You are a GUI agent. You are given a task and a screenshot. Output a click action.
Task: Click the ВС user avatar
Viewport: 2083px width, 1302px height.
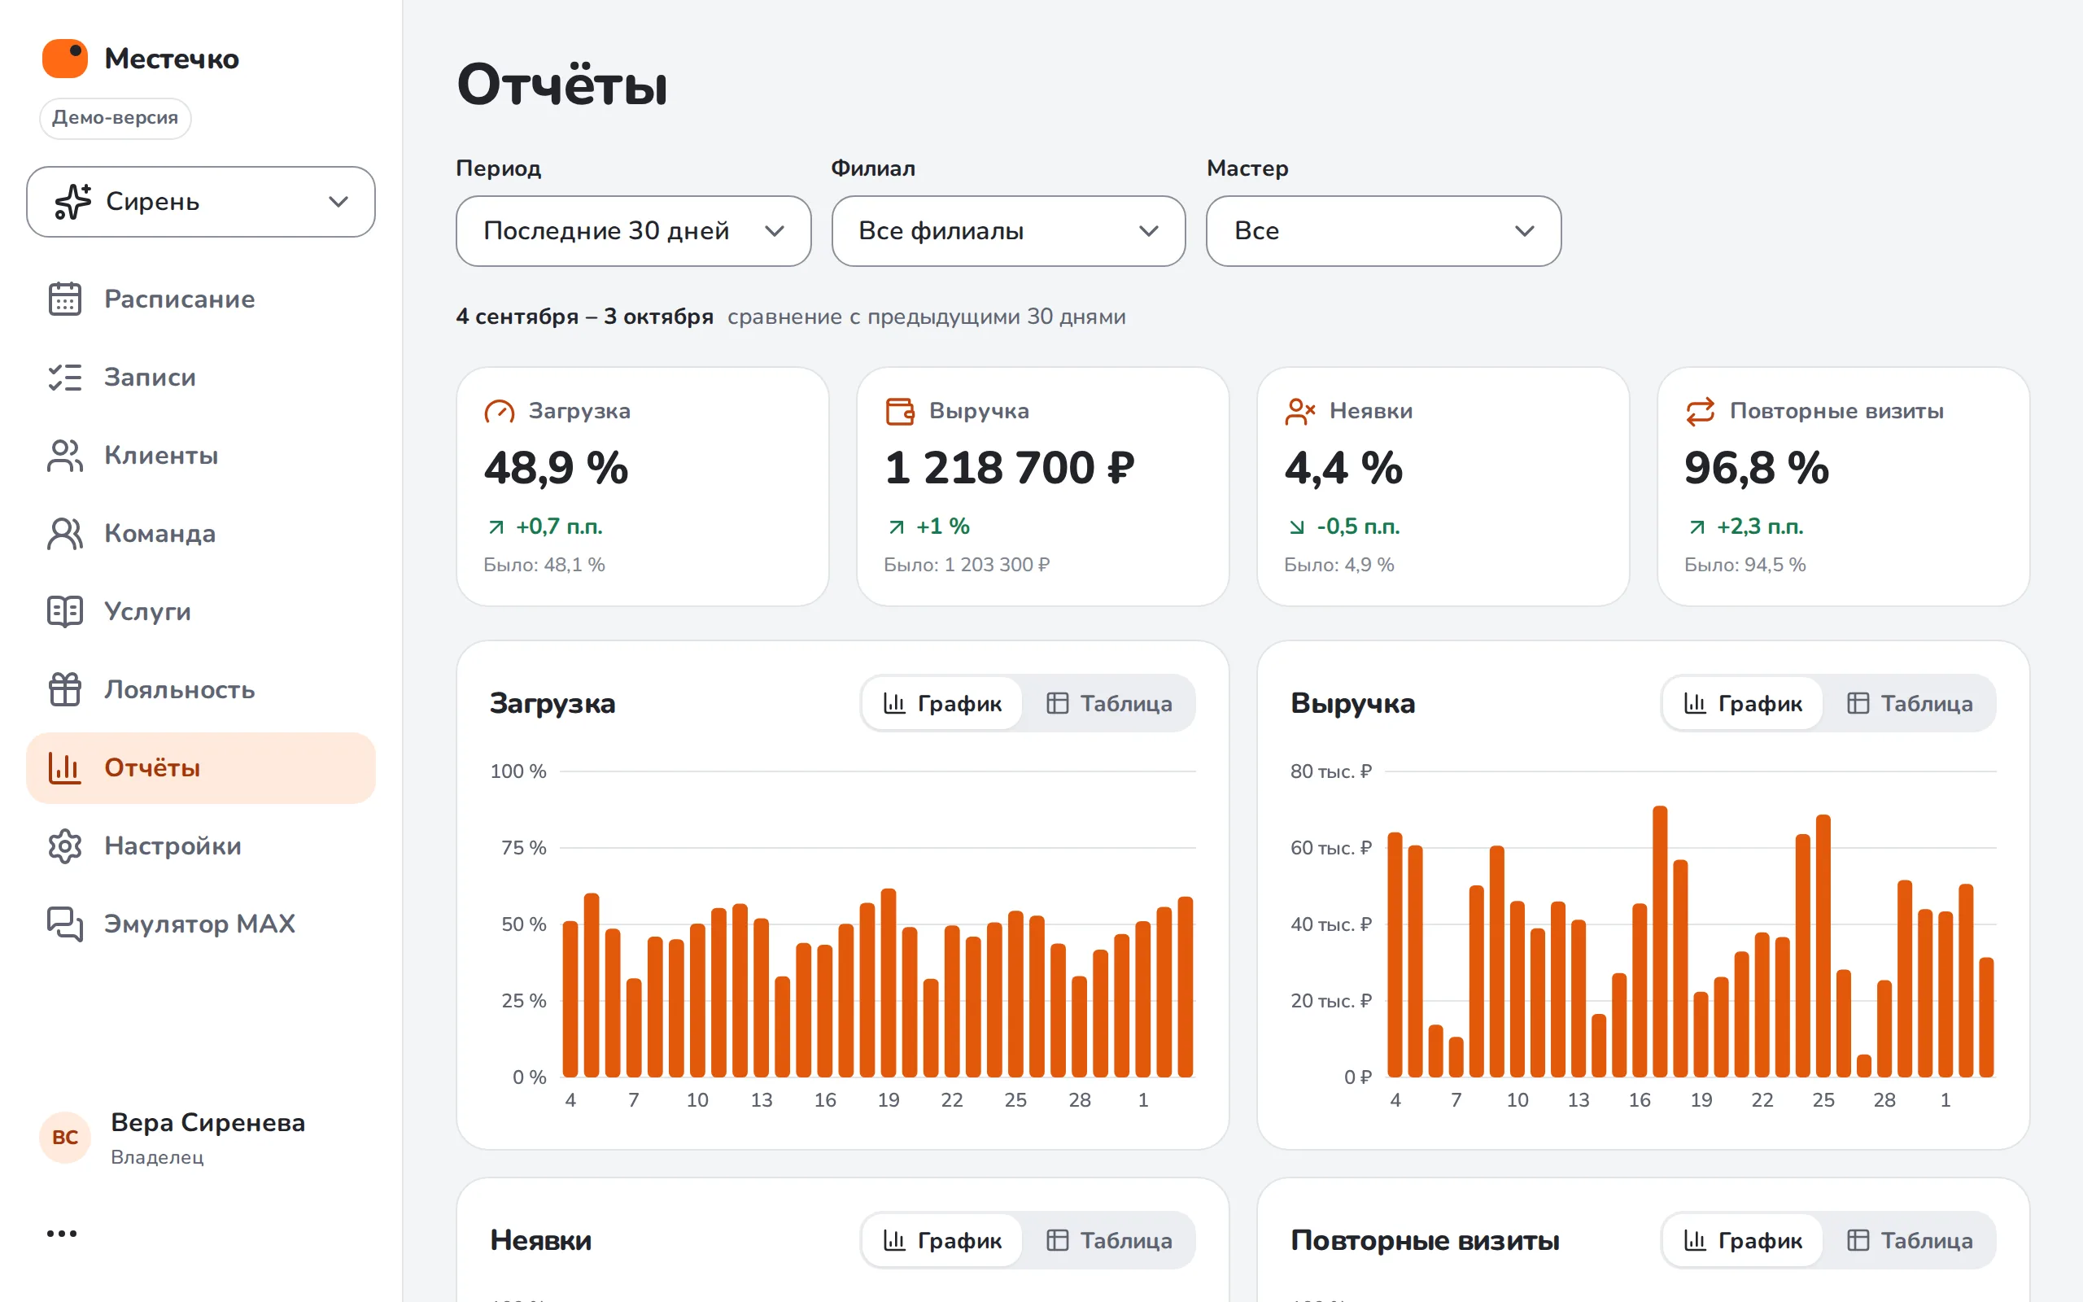coord(65,1138)
